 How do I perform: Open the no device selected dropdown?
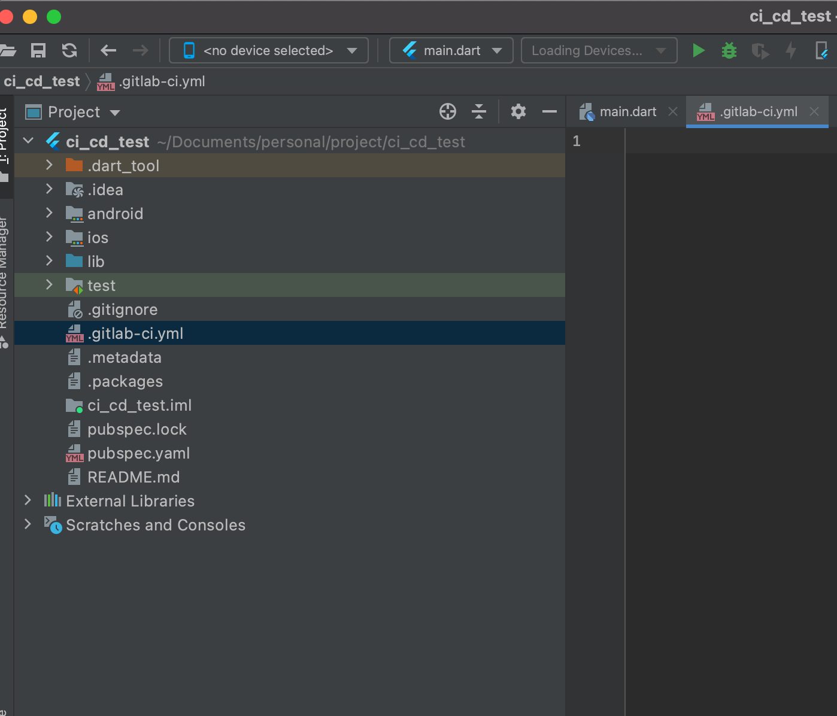click(x=269, y=51)
